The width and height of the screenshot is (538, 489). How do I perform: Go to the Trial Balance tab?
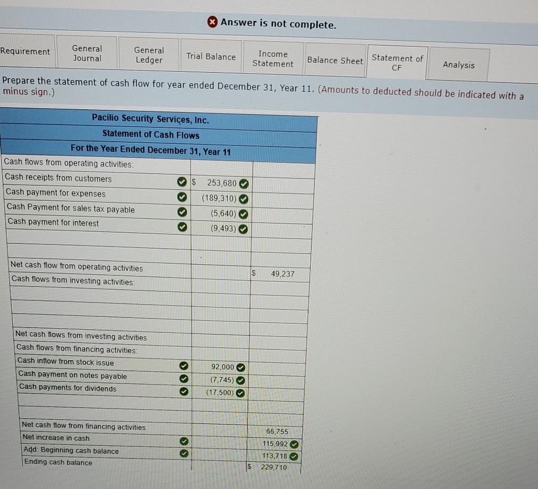[211, 56]
